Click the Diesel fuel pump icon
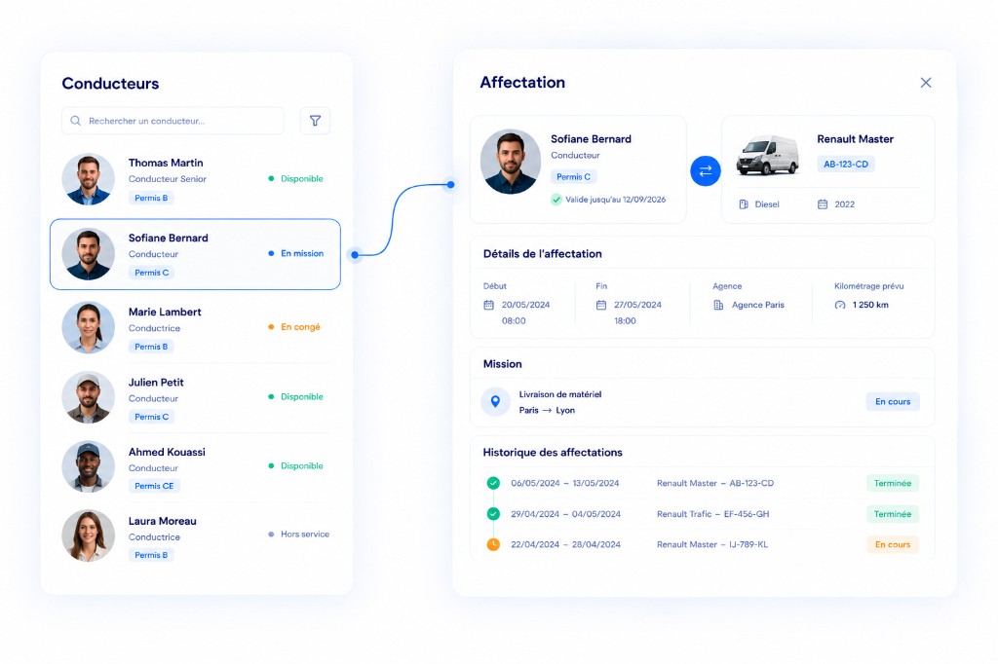The image size is (998, 664). click(744, 204)
